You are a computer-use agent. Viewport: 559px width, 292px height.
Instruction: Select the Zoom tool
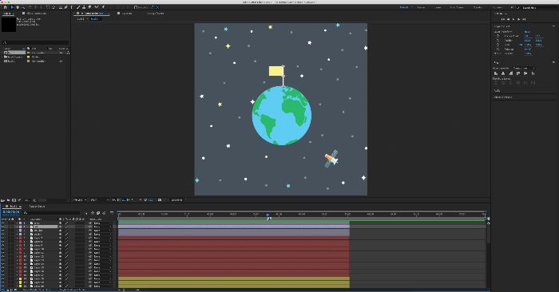point(23,7)
